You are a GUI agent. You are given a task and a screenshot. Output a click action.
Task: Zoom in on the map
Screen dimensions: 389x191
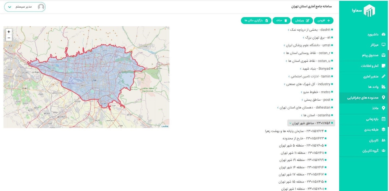point(9,32)
